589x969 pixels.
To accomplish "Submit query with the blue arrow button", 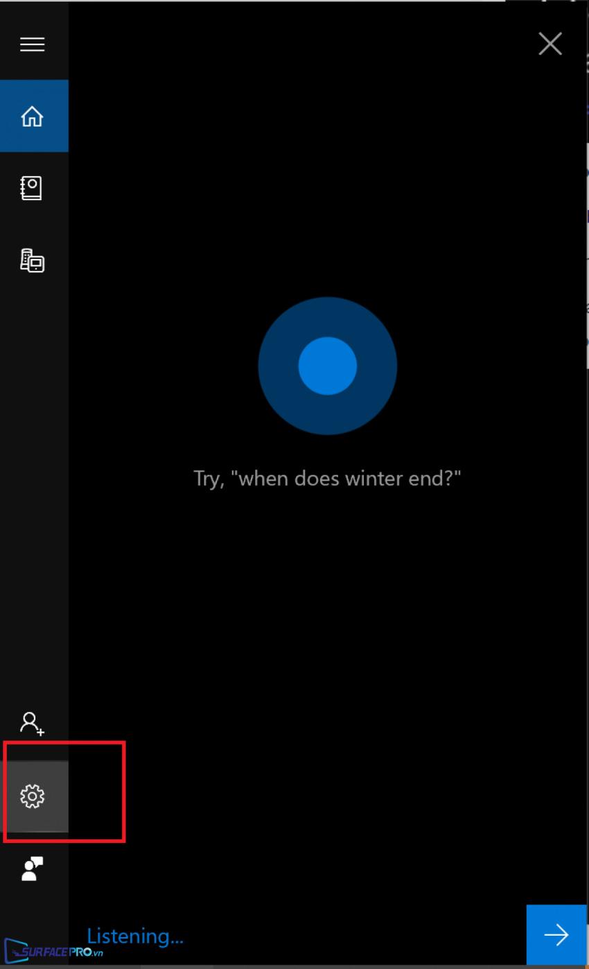I will coord(556,934).
